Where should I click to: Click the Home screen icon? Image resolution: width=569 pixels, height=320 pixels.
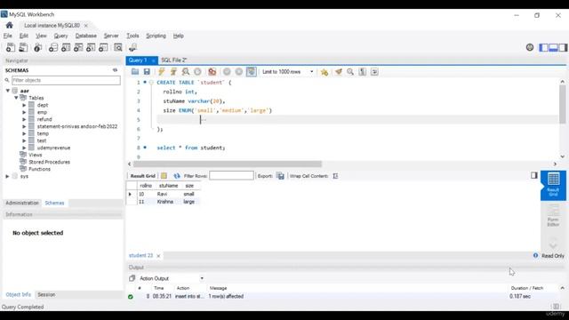pos(10,26)
